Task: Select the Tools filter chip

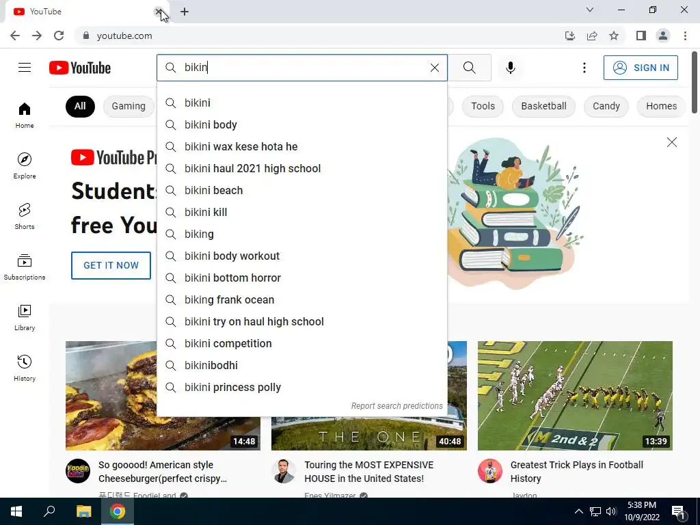Action: point(483,106)
